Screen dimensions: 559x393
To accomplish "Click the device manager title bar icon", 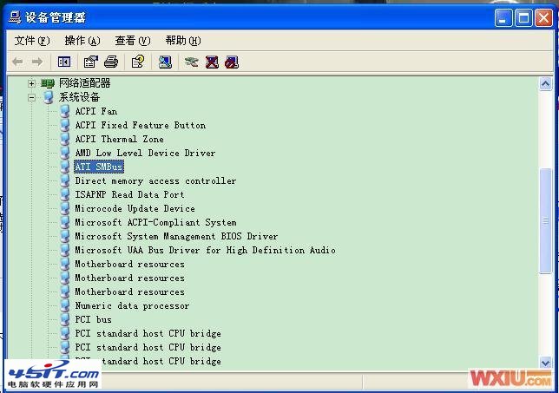I will [x=15, y=17].
